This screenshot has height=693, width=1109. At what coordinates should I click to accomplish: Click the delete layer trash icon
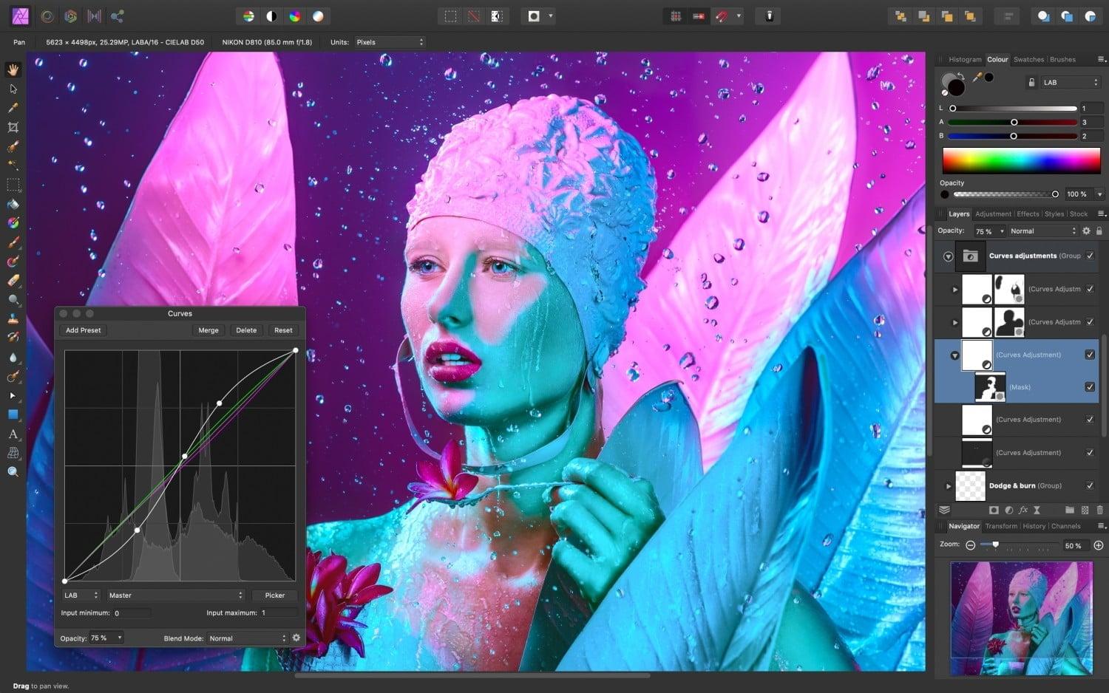1099,510
